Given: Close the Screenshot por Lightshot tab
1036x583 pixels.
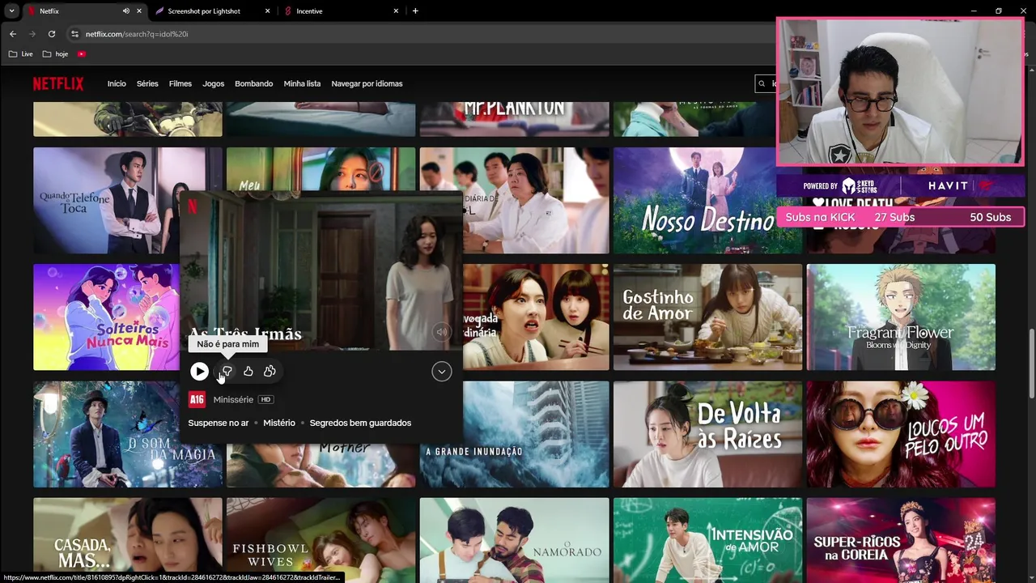Looking at the screenshot, I should 268,11.
